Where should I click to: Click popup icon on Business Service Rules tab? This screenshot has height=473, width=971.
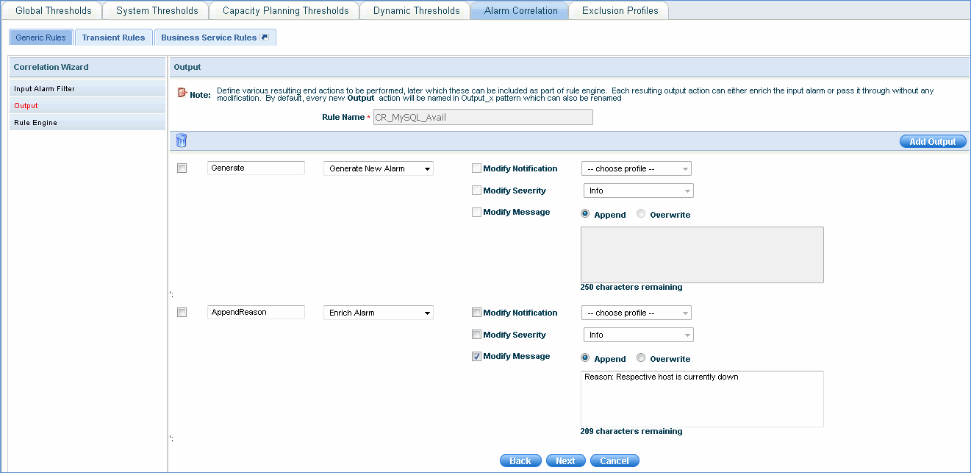265,38
